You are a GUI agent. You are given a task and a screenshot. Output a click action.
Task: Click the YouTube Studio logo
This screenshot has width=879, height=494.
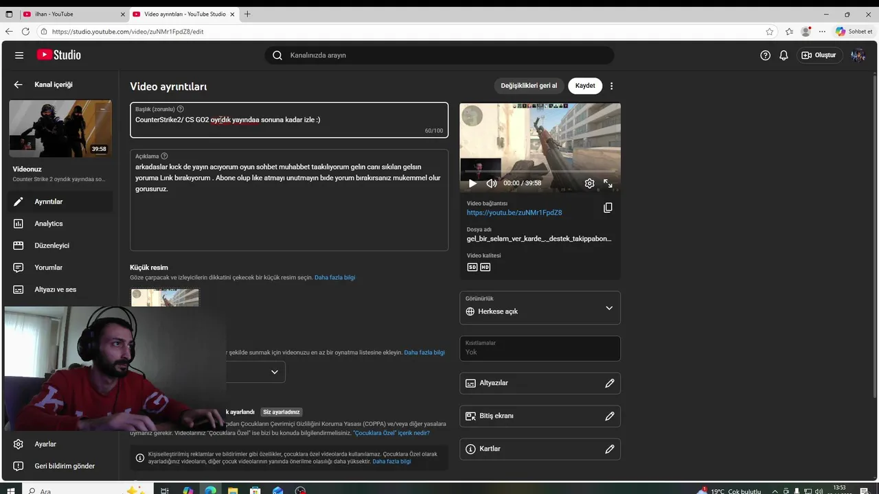point(59,55)
